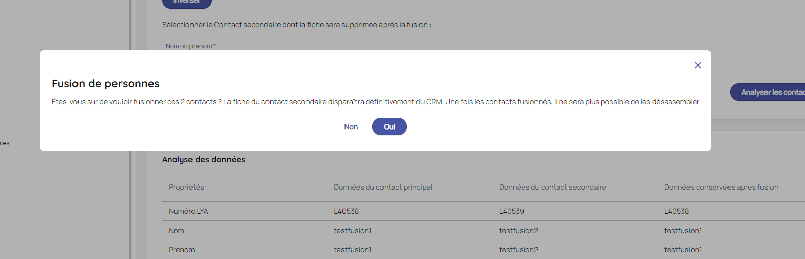This screenshot has height=259, width=805.
Task: Select the Numéro LYA row label
Action: (x=188, y=211)
